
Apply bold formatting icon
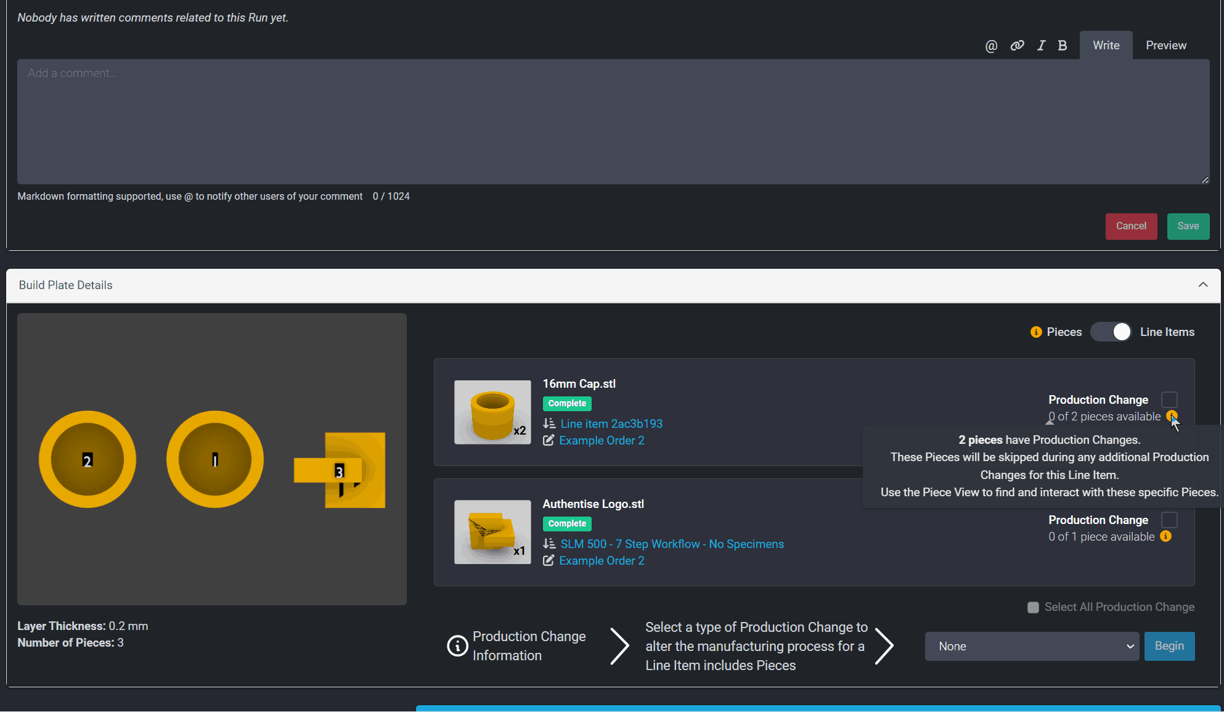tap(1062, 46)
